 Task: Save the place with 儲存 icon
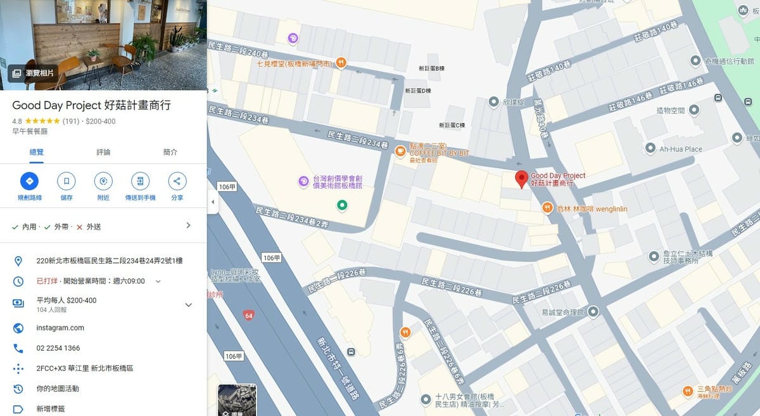click(x=66, y=181)
